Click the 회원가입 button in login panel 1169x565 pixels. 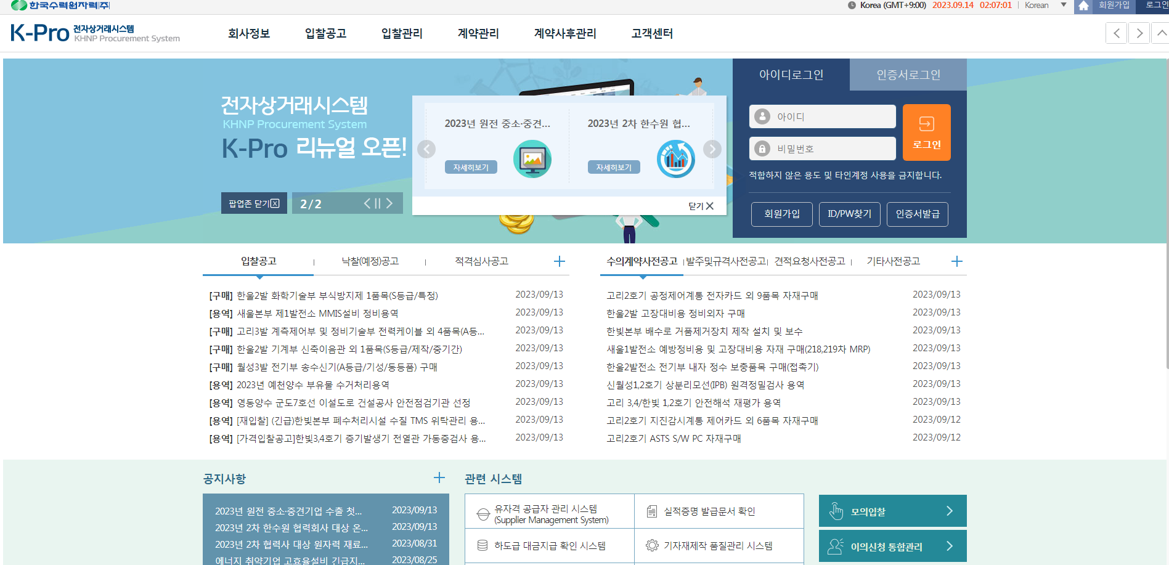[x=781, y=214]
